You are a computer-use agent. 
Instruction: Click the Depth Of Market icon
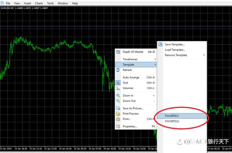pyautogui.click(x=118, y=52)
